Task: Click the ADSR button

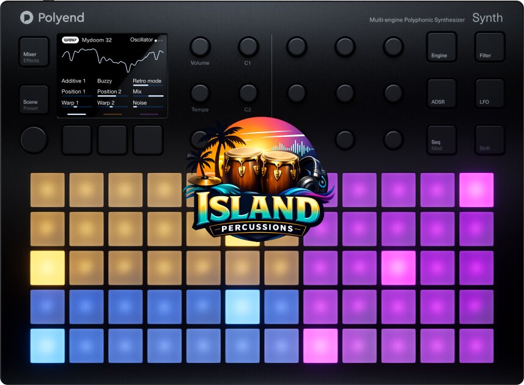Action: click(442, 93)
